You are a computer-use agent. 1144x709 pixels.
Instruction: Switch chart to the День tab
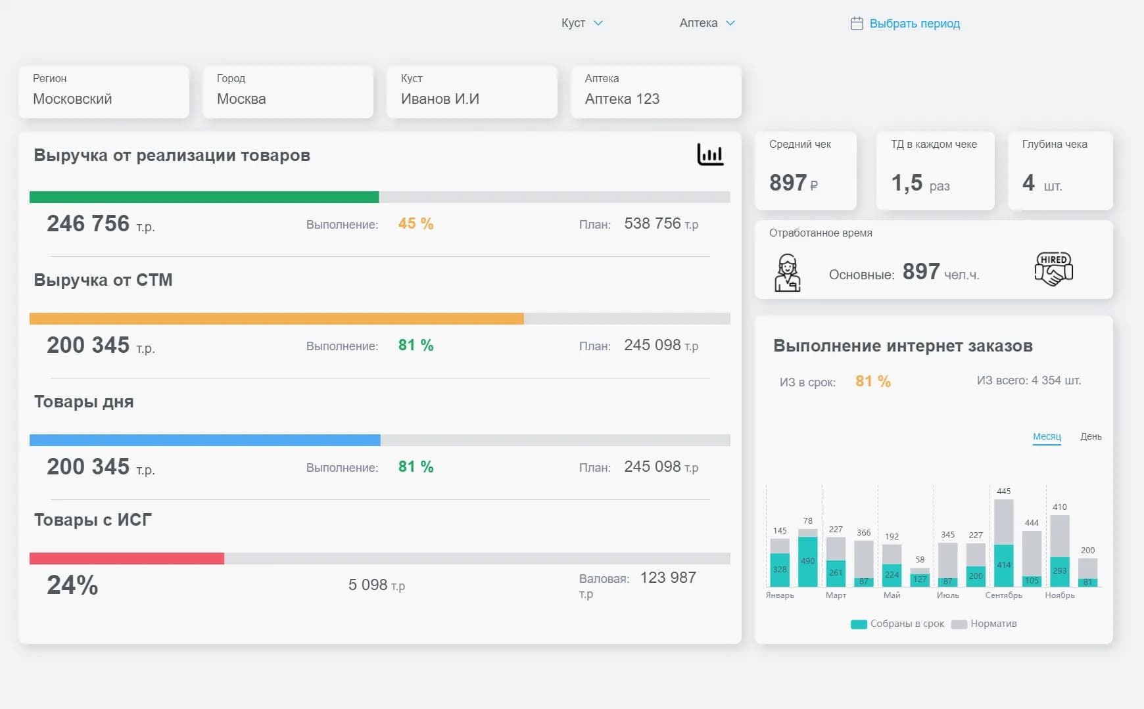click(1091, 437)
